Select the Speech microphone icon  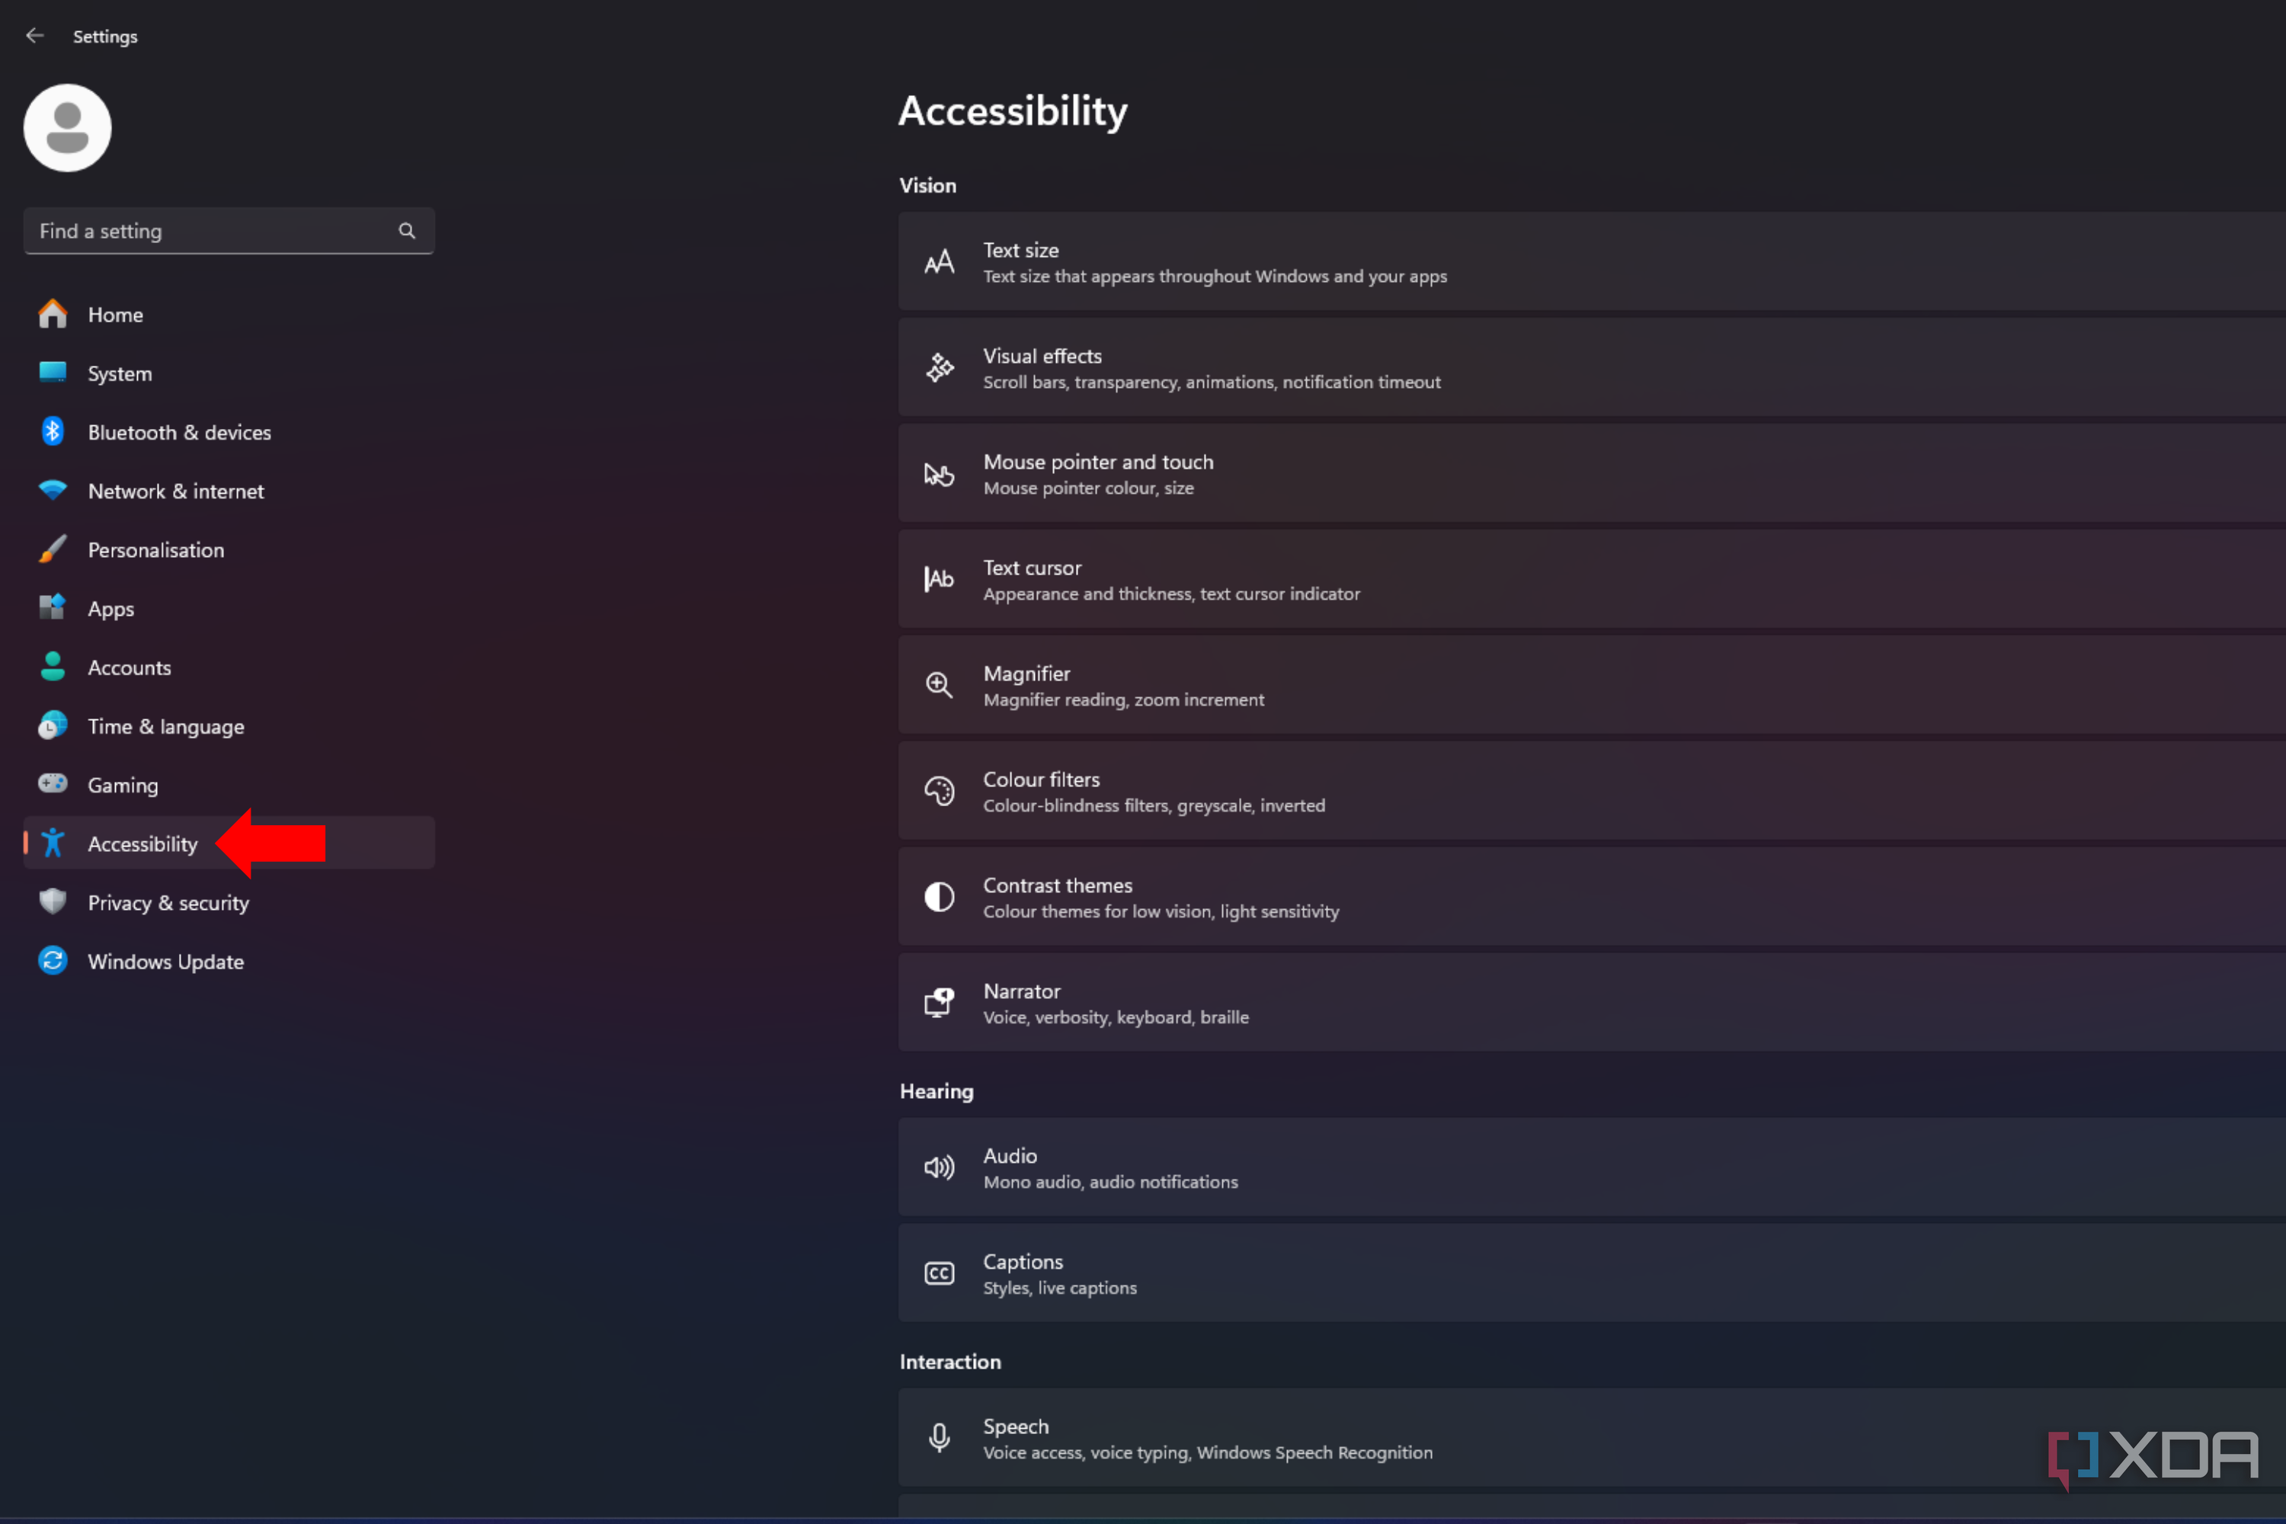coord(939,1437)
